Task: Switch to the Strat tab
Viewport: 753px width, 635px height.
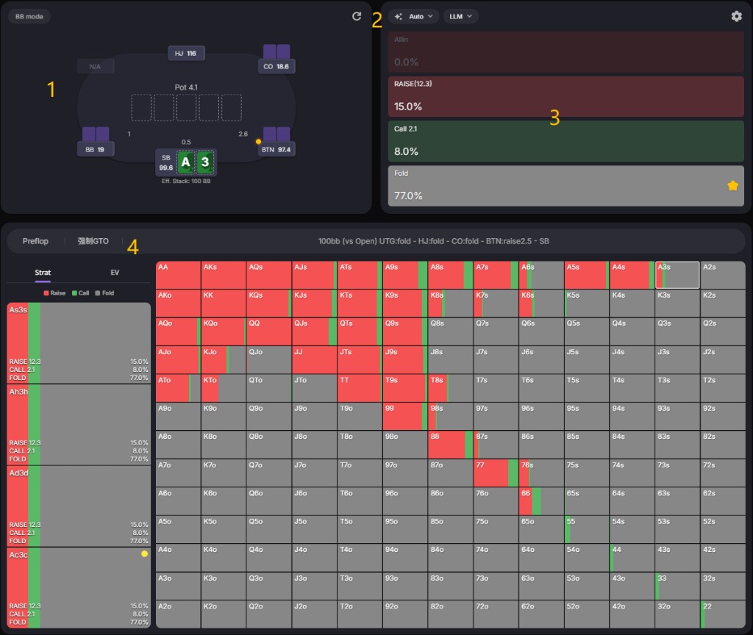Action: (x=43, y=272)
